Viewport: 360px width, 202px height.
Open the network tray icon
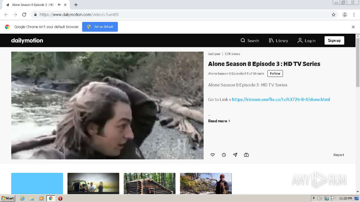coord(327,198)
